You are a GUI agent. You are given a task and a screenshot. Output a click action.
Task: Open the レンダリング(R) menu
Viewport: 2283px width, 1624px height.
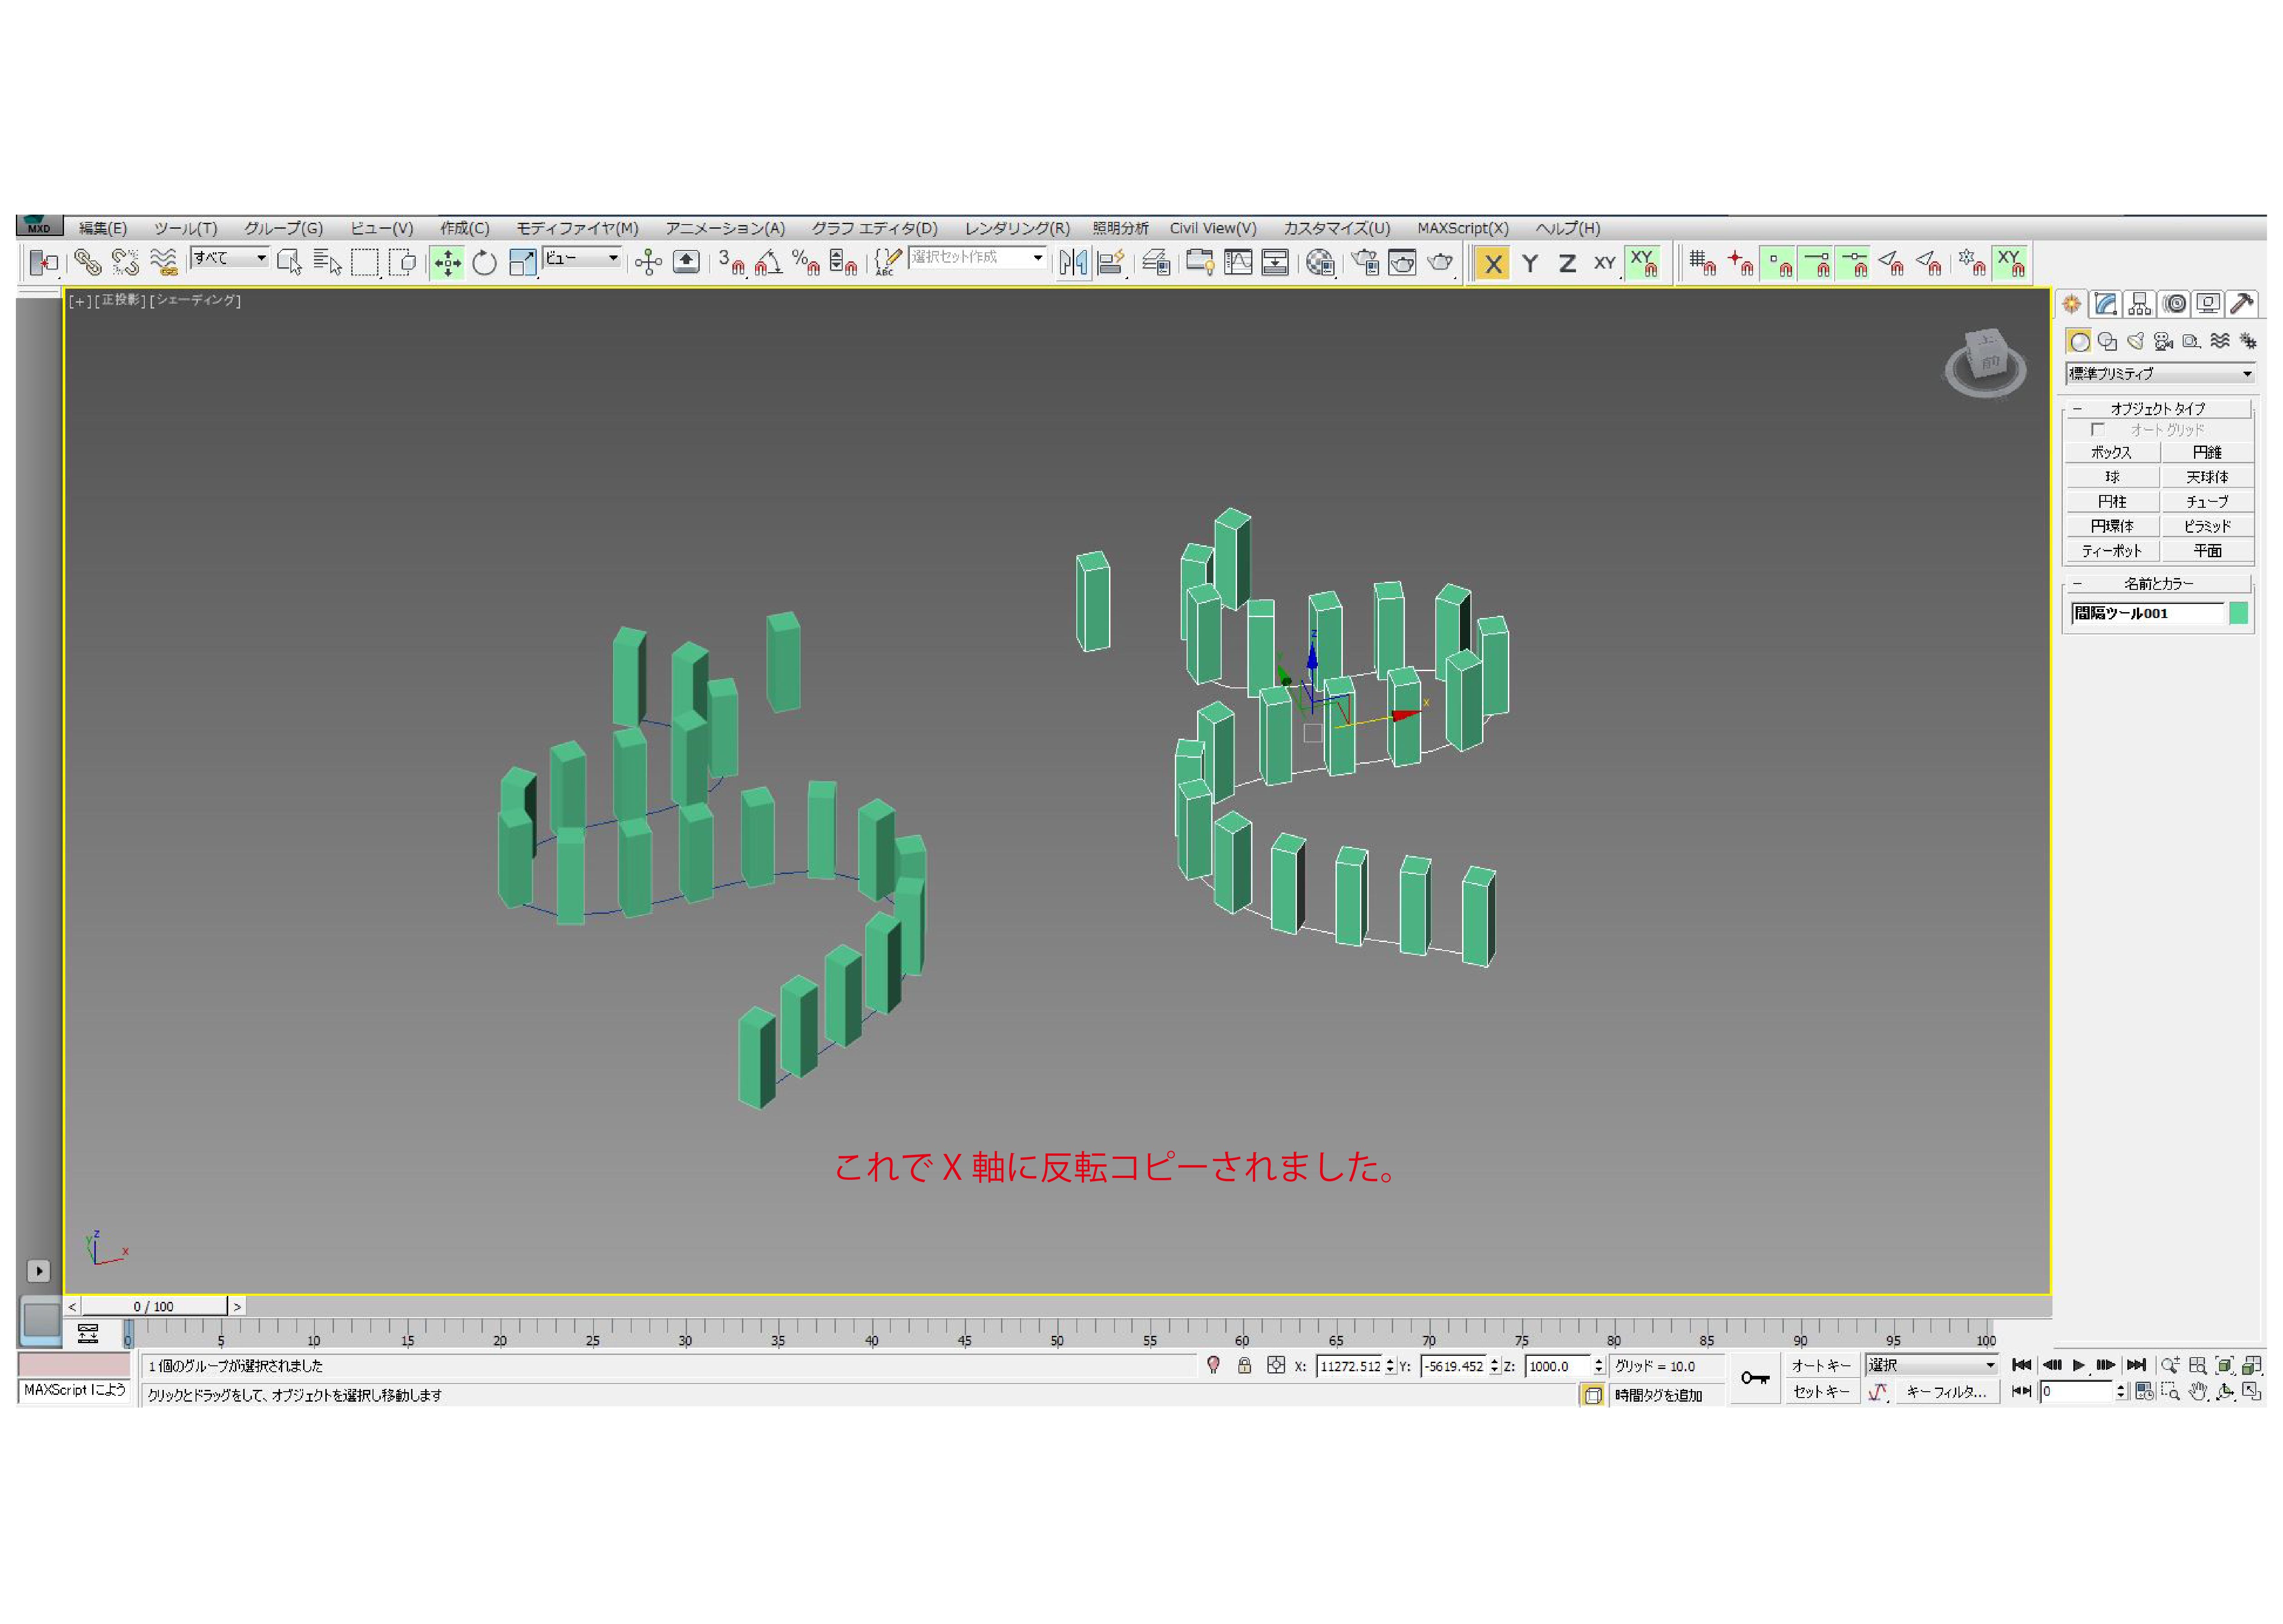pos(1016,228)
